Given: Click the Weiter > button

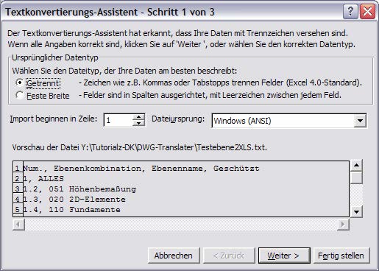Looking at the screenshot, I should (284, 256).
